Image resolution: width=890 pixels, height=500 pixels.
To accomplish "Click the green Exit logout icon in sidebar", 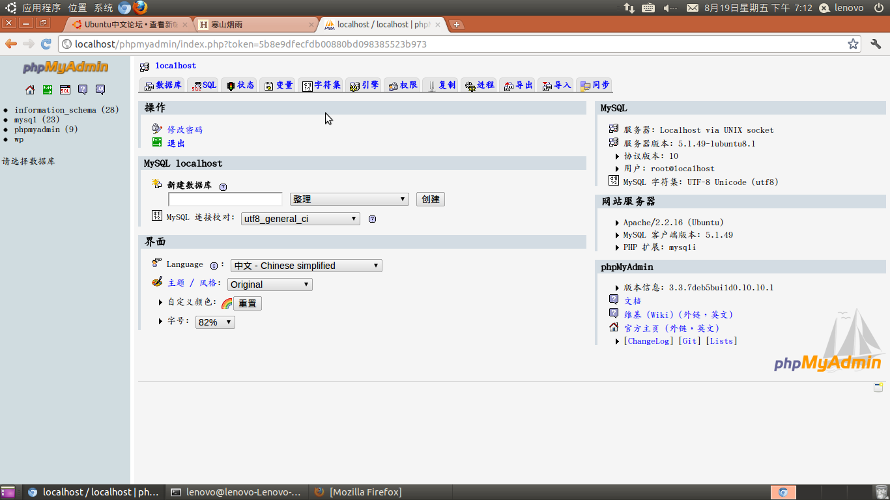I will (48, 90).
